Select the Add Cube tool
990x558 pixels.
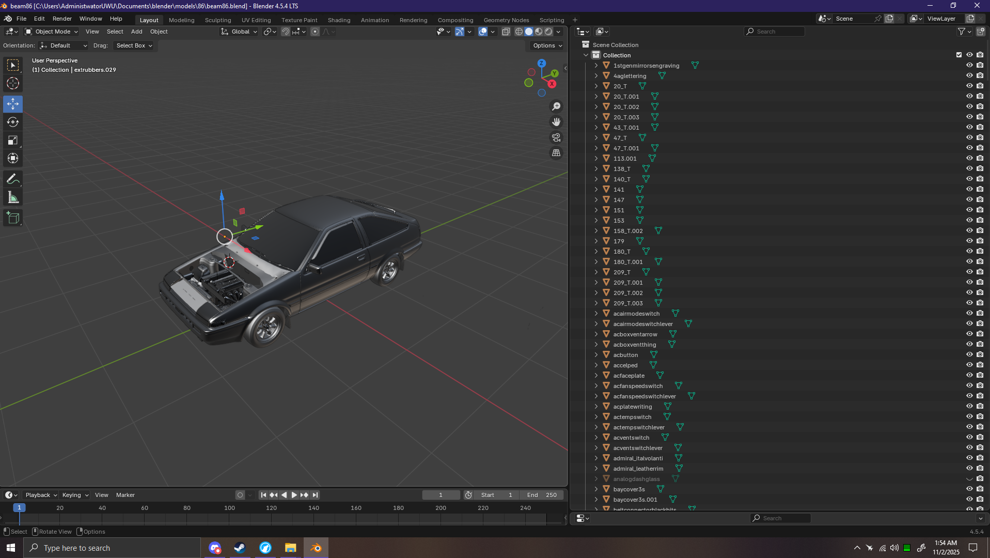13,218
